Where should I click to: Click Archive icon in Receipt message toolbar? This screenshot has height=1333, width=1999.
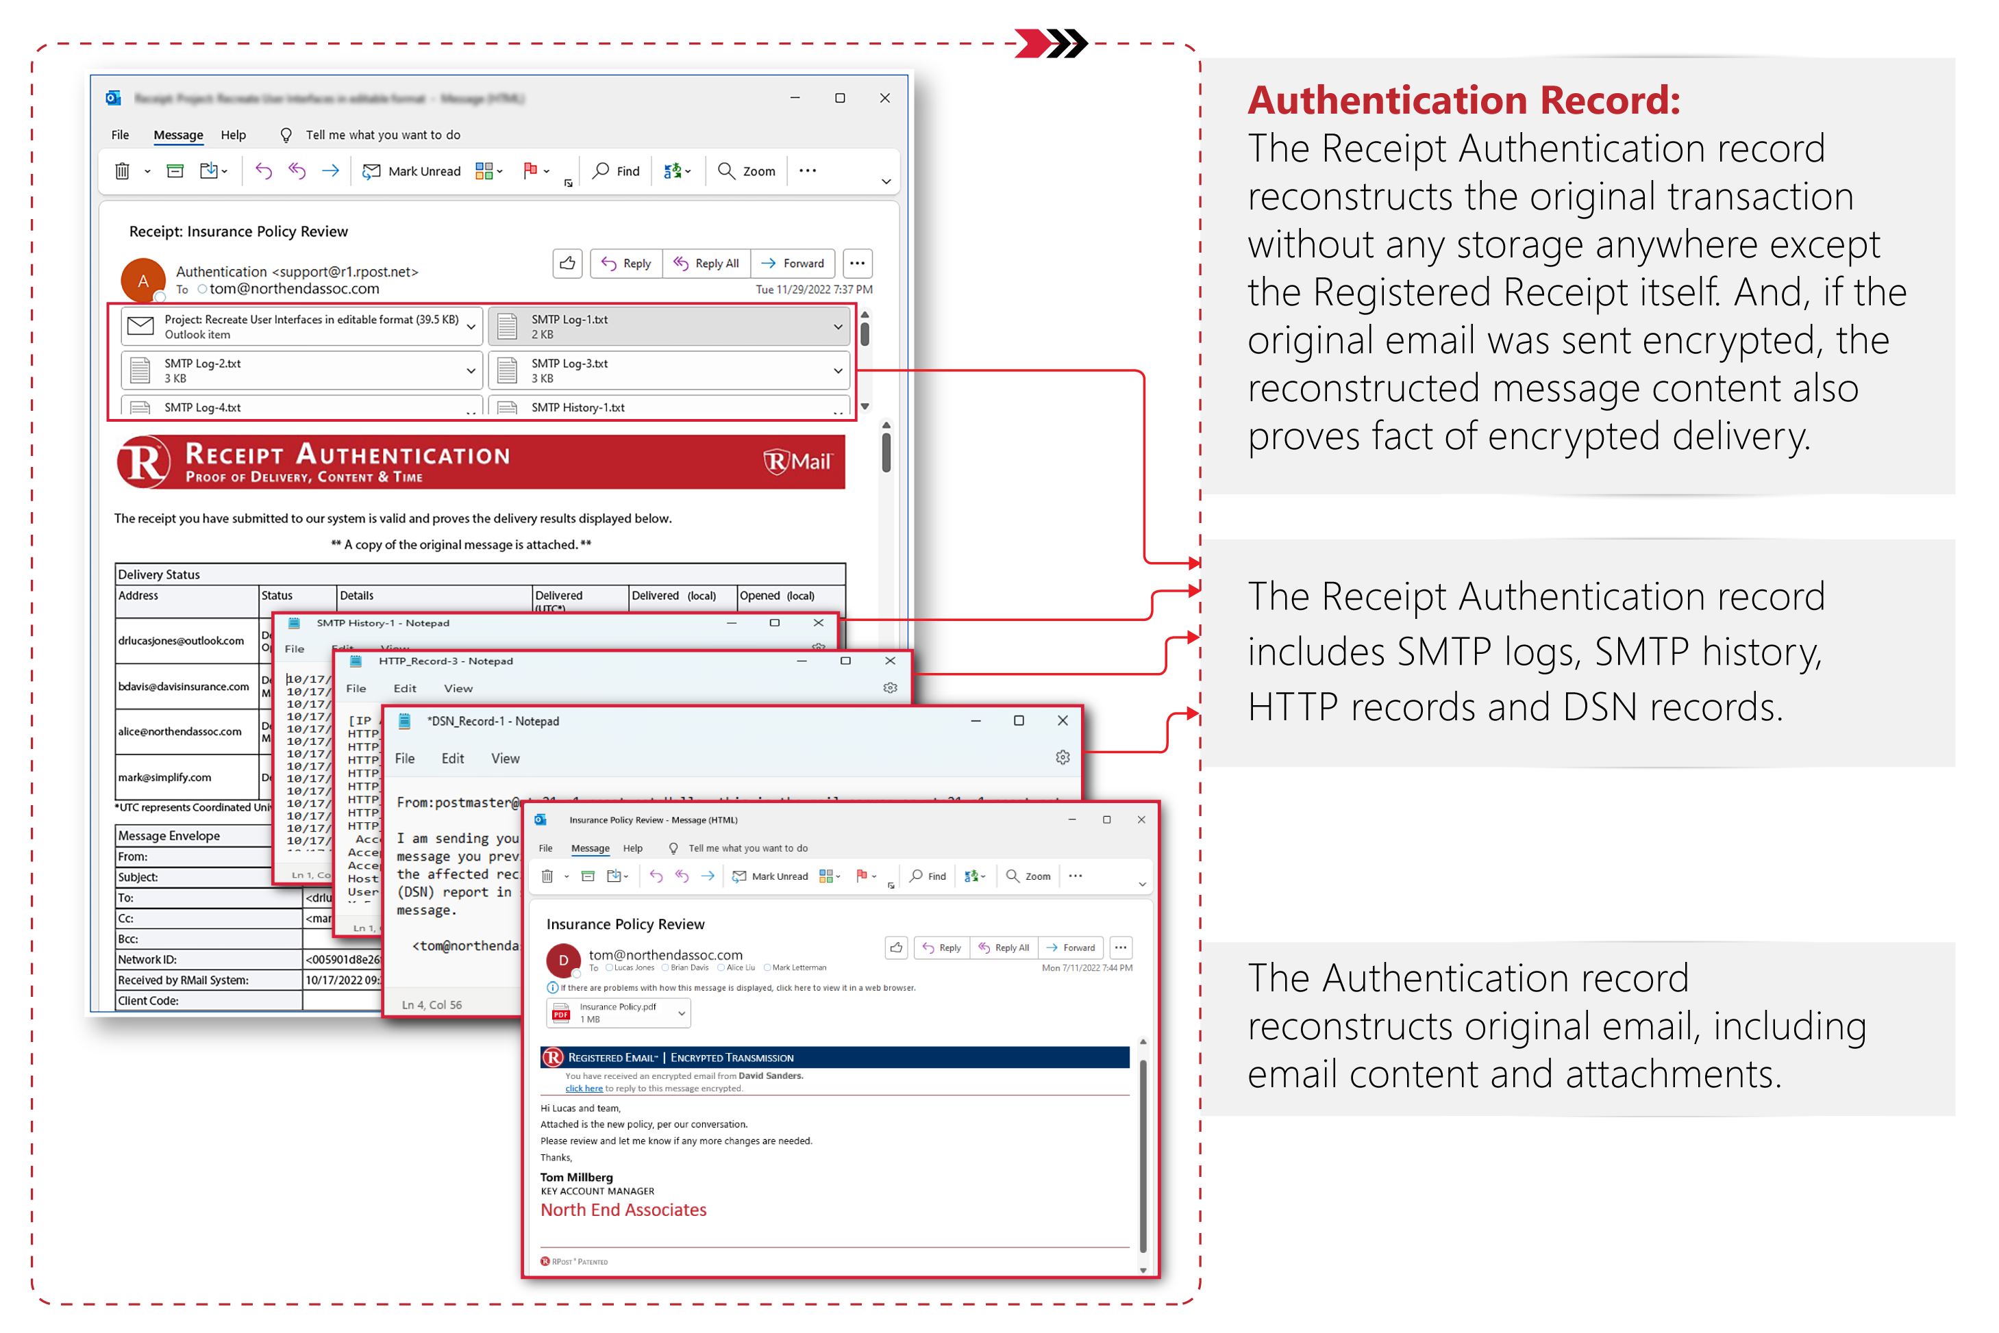click(x=175, y=171)
